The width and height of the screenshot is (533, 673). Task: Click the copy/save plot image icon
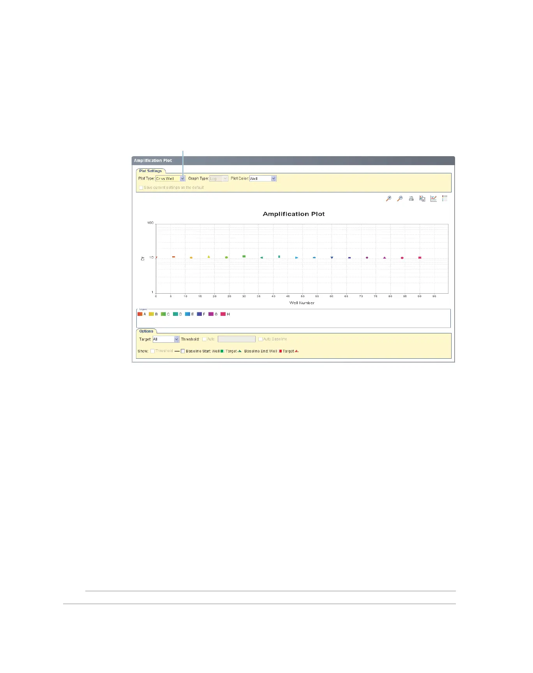422,199
